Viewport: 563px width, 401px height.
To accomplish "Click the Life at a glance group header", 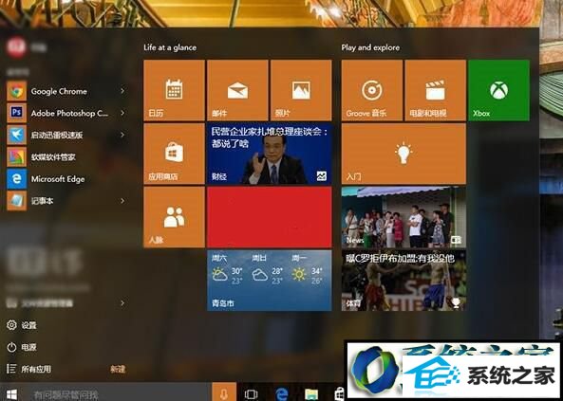I will (x=170, y=47).
